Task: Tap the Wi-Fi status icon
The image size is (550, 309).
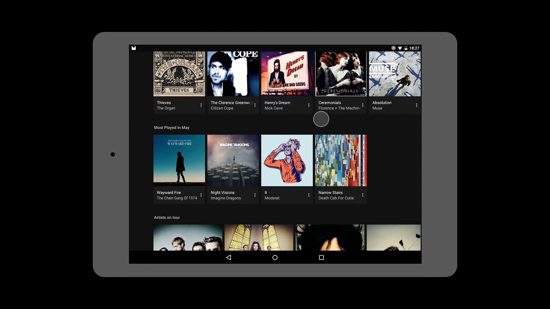Action: pos(400,48)
